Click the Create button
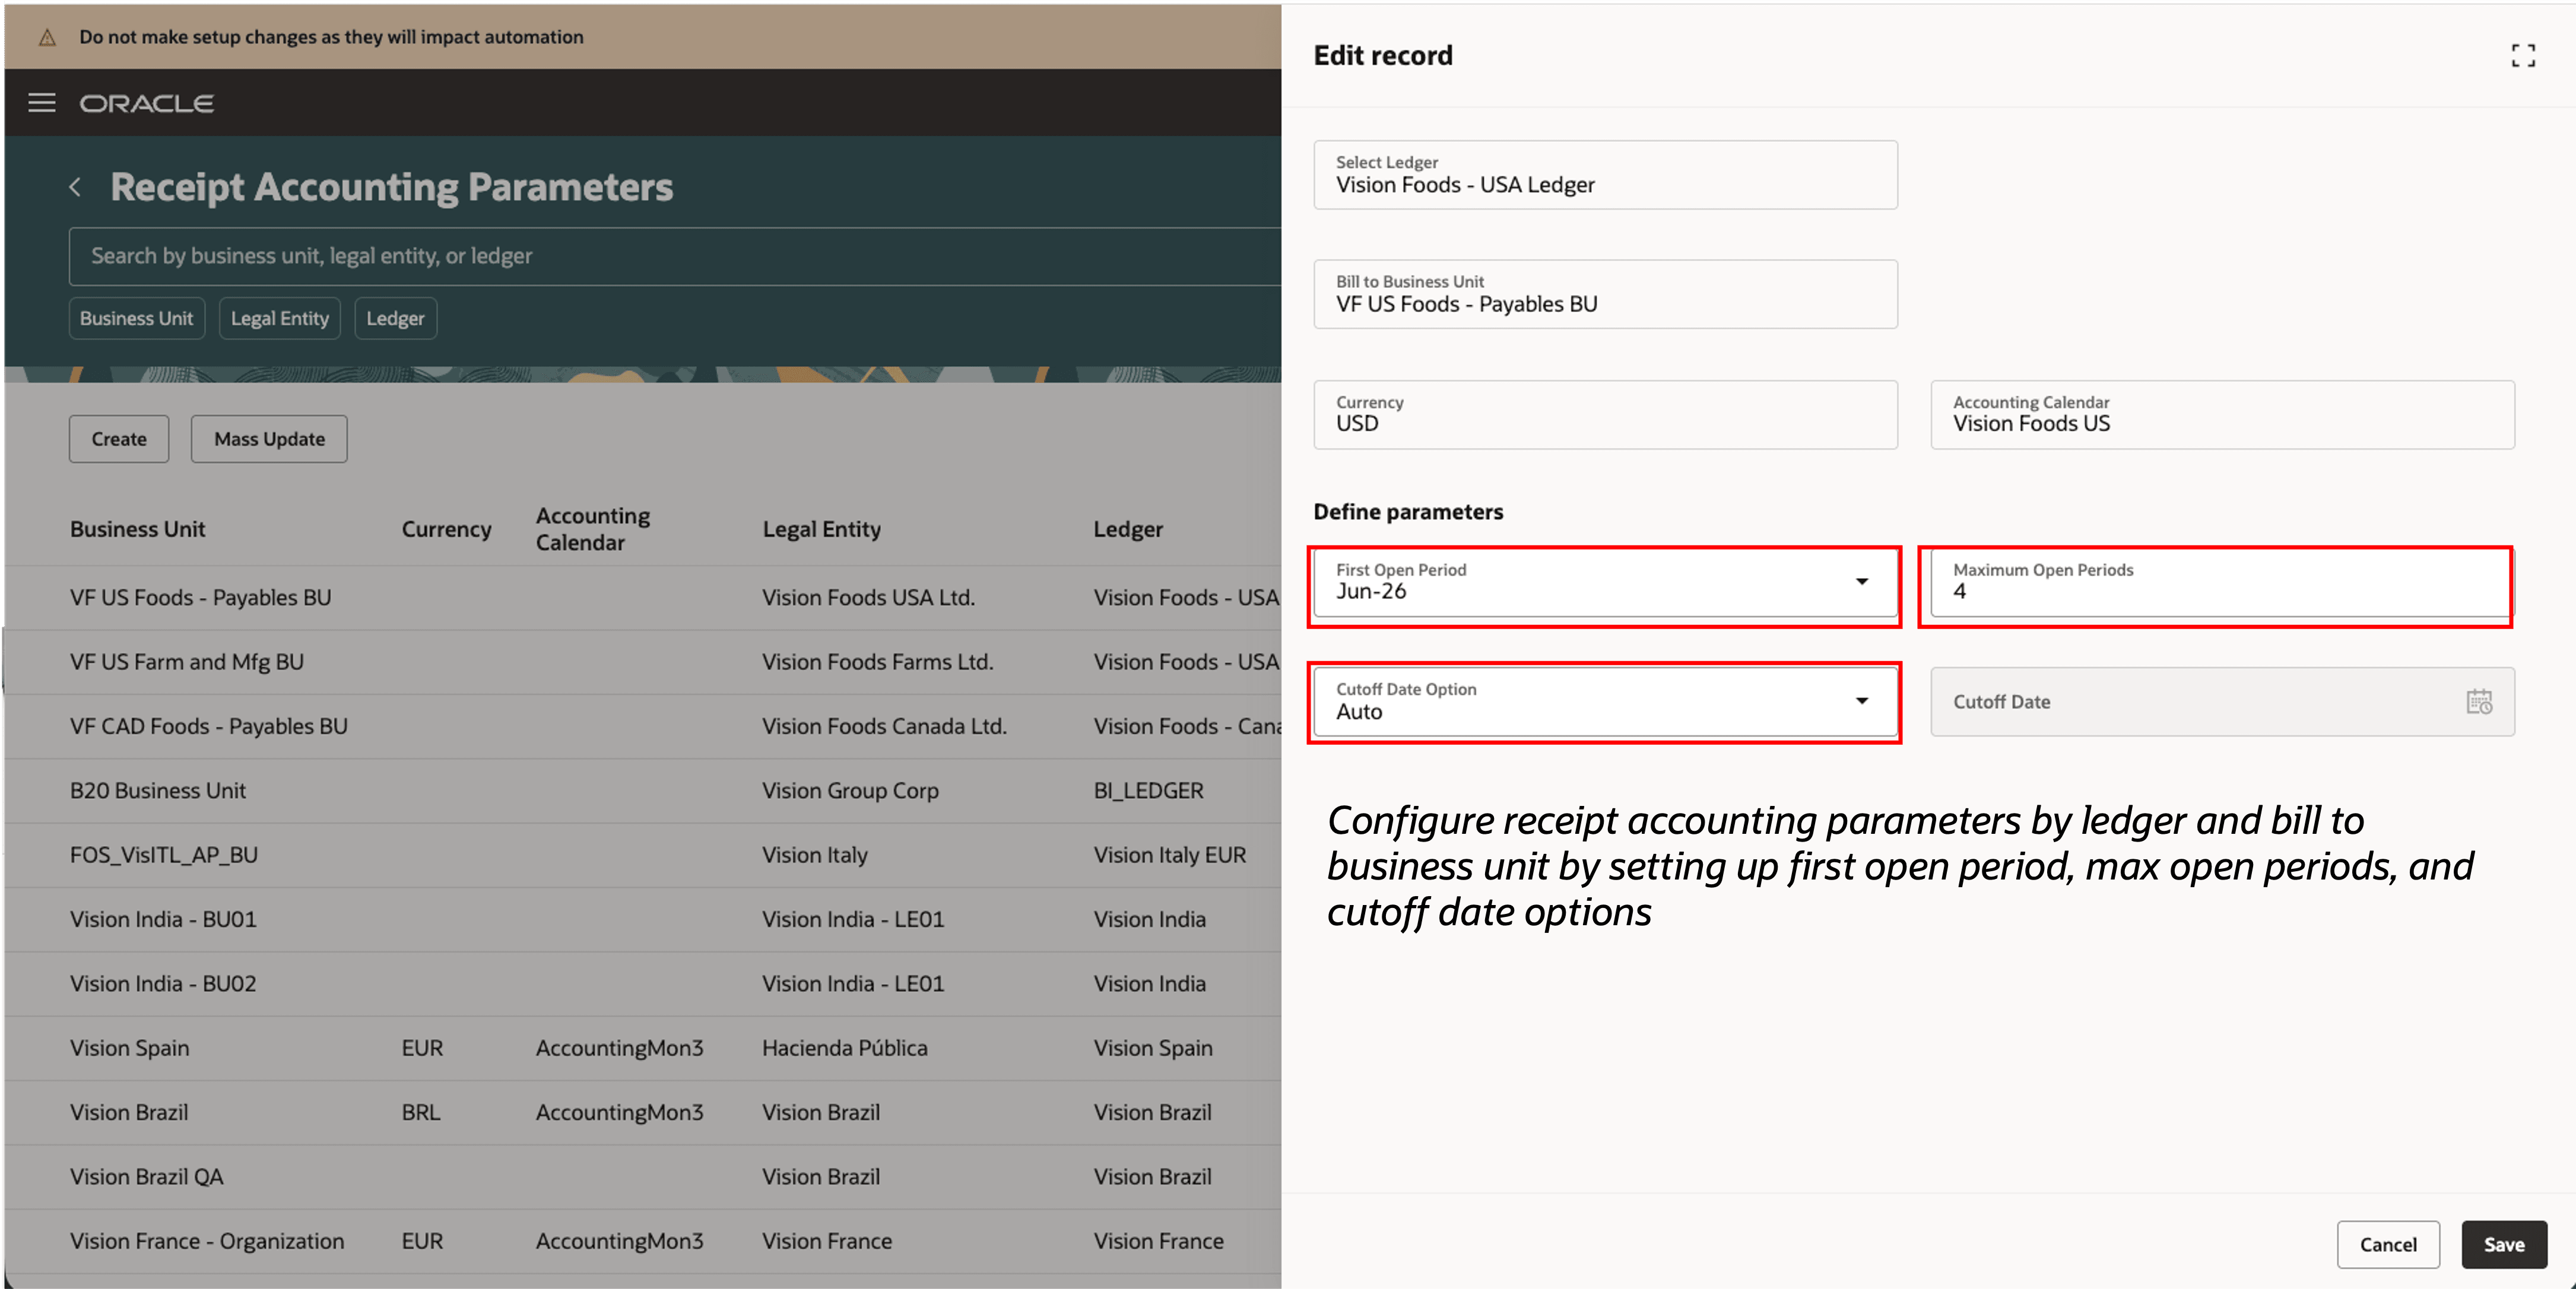The image size is (2576, 1289). pos(119,439)
